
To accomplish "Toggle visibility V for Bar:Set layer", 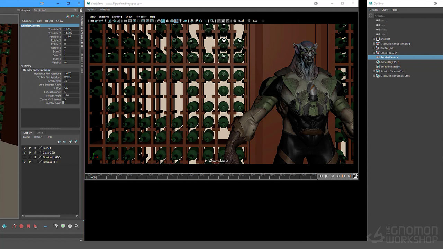I will (x=25, y=148).
